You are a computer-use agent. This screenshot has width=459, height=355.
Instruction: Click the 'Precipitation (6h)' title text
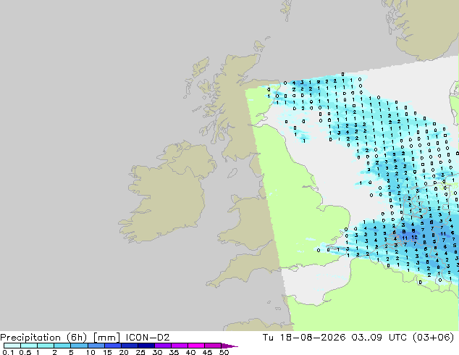[x=43, y=338]
